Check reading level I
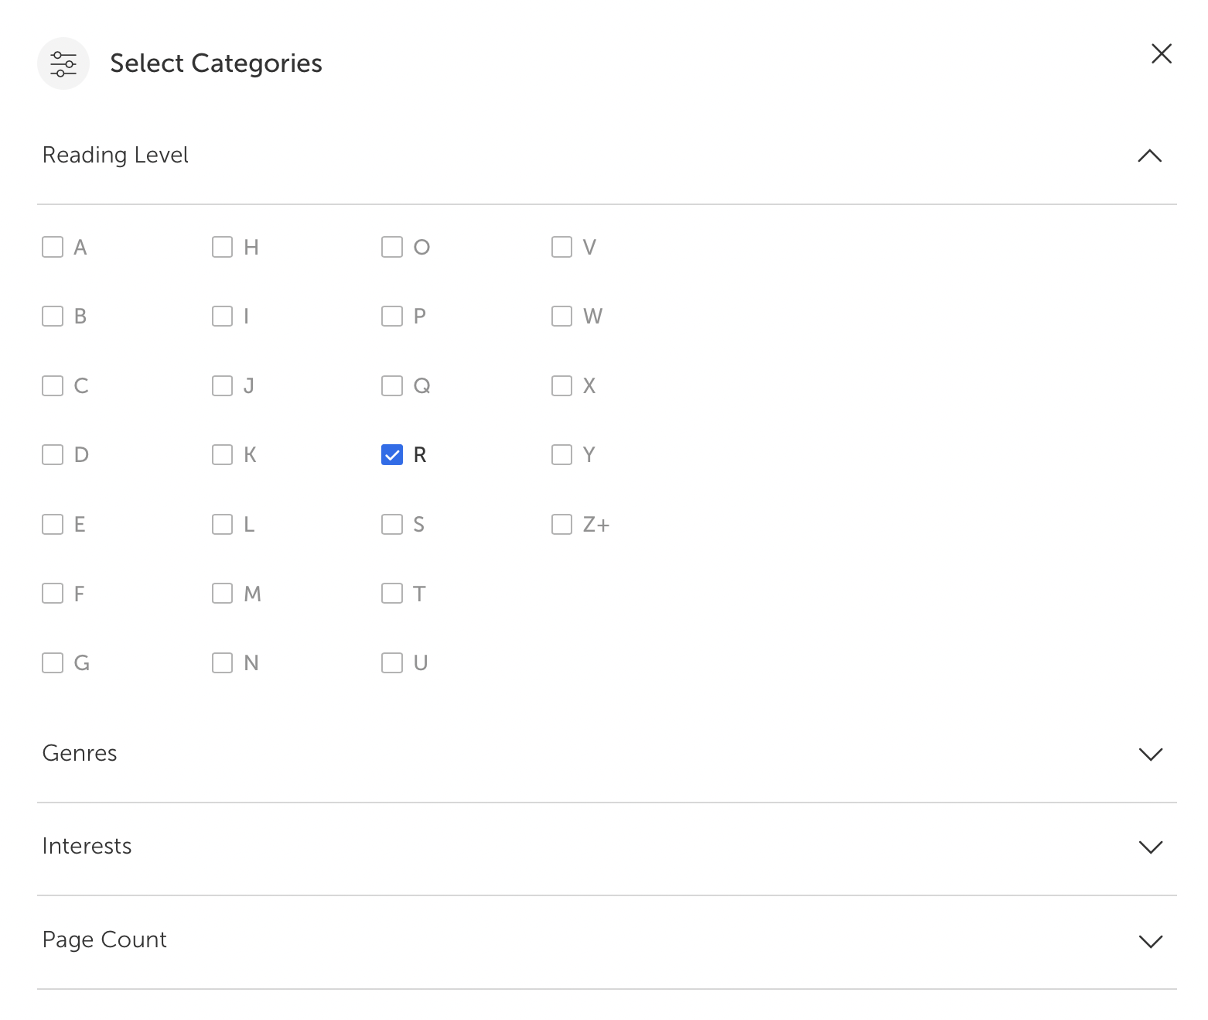This screenshot has height=1020, width=1208. 222,316
